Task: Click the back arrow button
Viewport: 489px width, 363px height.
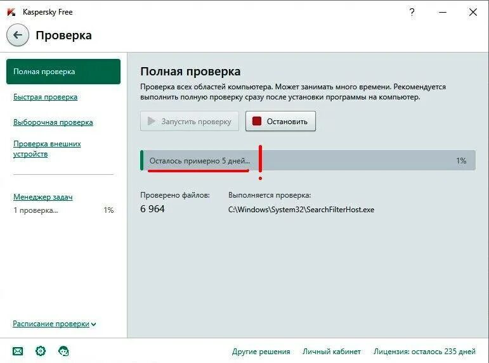Action: point(18,35)
